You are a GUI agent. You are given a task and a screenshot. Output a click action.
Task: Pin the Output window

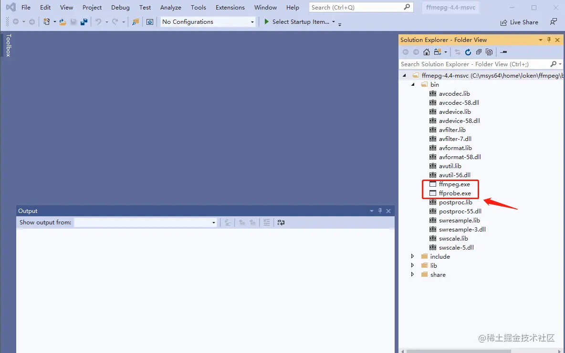pos(380,211)
